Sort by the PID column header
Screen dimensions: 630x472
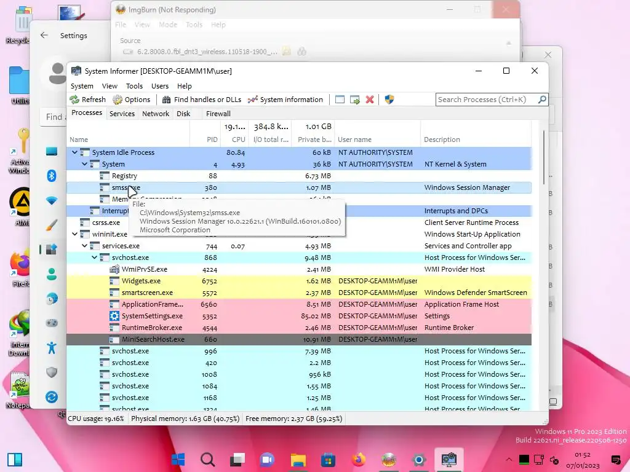pos(204,140)
